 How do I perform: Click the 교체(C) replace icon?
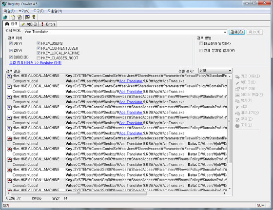click(237, 119)
